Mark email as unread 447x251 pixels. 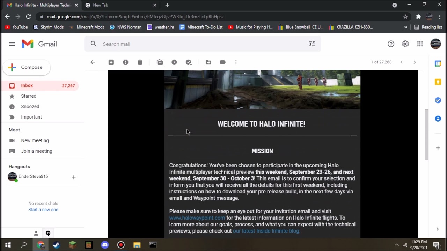tap(160, 62)
